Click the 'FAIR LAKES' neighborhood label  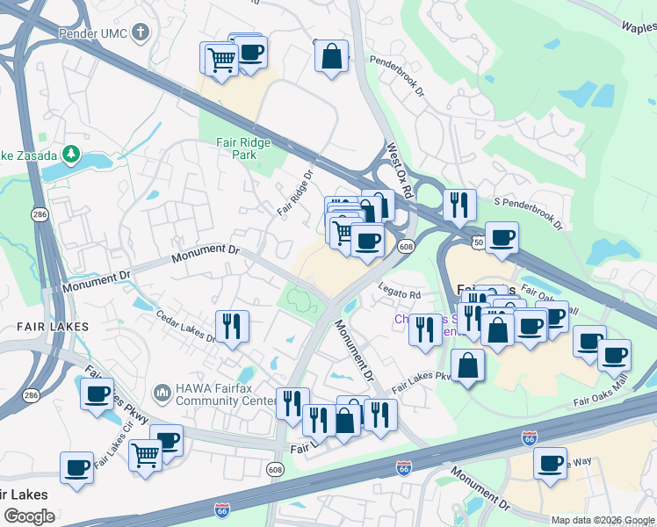click(x=53, y=327)
